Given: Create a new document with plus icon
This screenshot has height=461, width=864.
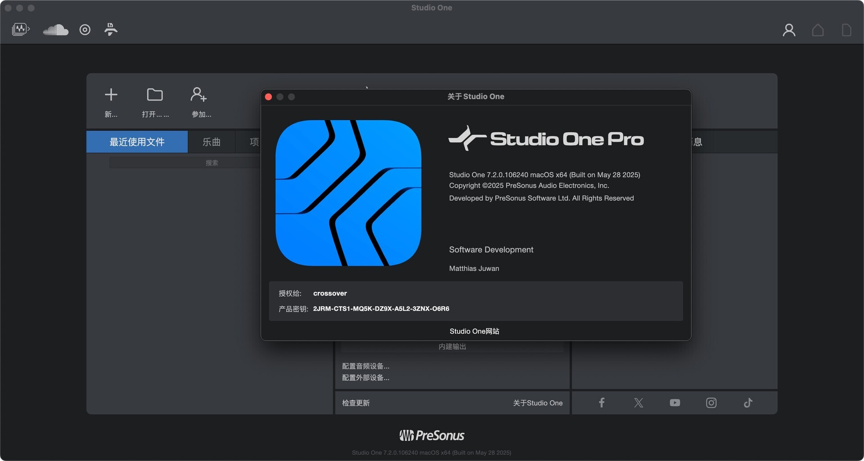Looking at the screenshot, I should pos(111,95).
